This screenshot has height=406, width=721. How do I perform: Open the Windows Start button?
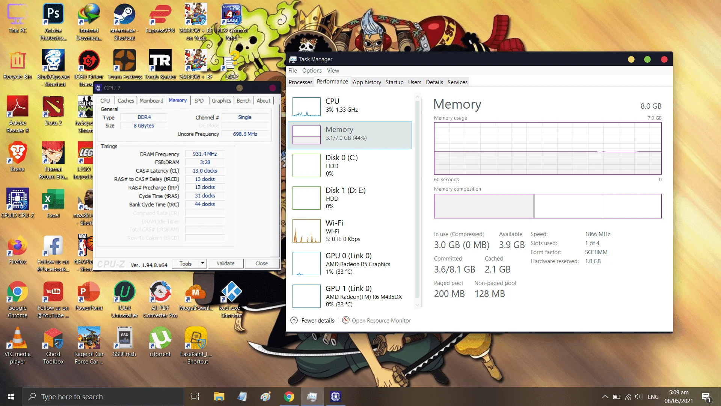pos(11,397)
